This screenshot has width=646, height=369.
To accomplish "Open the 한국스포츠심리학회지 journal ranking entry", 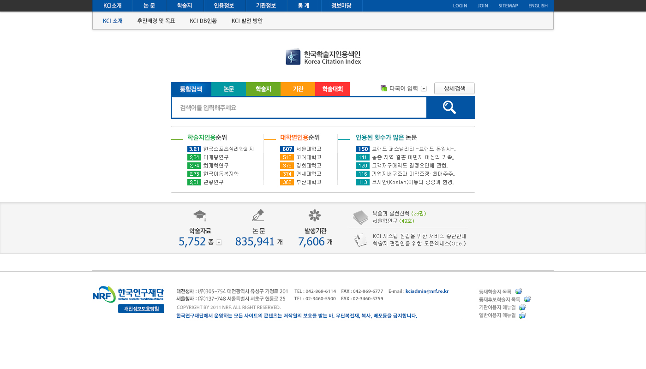I will pos(229,149).
